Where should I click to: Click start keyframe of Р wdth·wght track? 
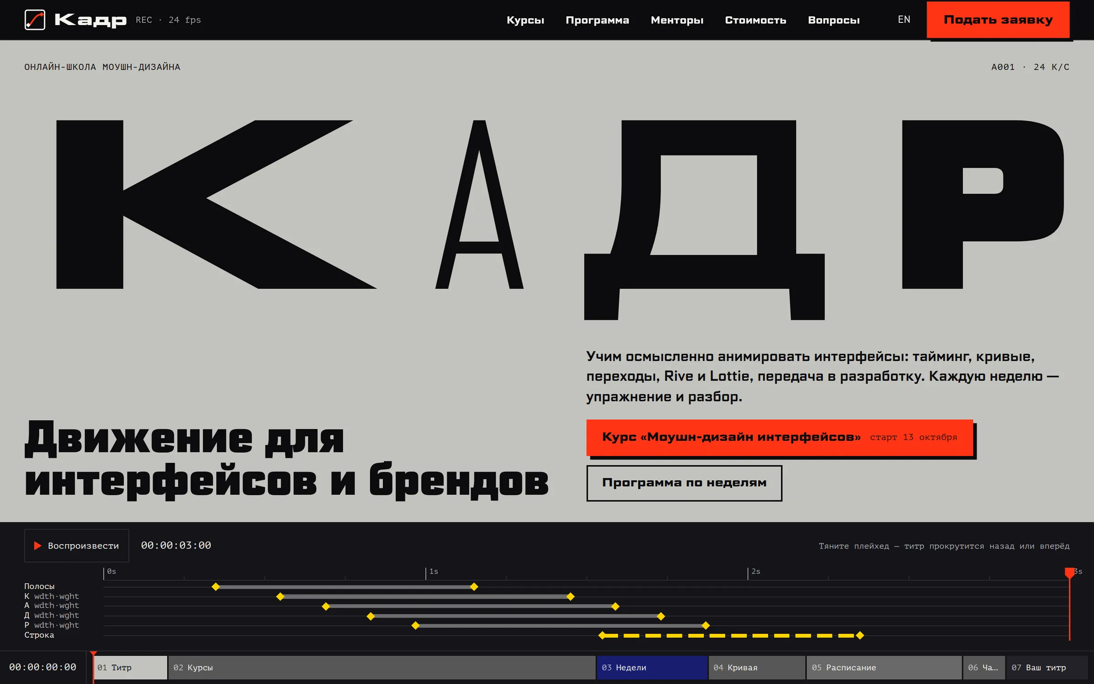click(x=415, y=626)
